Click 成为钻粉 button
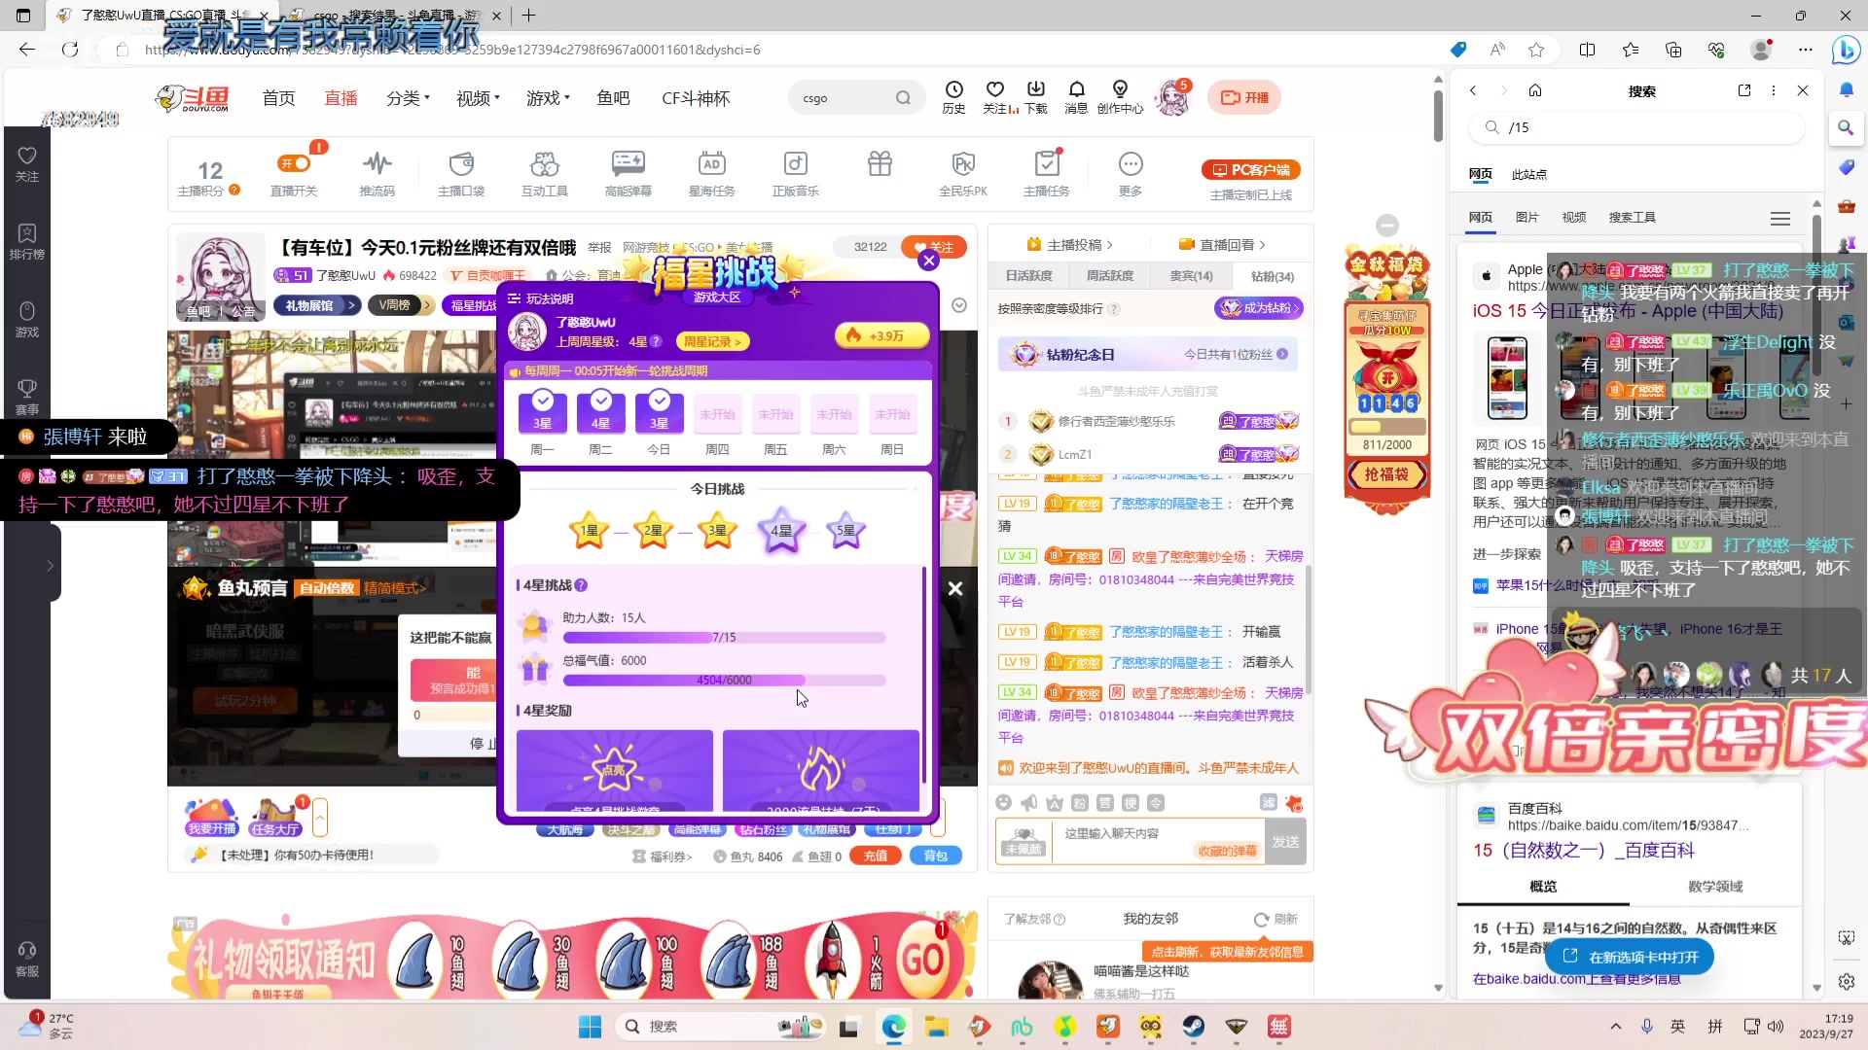The image size is (1868, 1050). click(x=1258, y=308)
